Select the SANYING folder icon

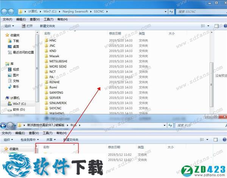[46, 93]
